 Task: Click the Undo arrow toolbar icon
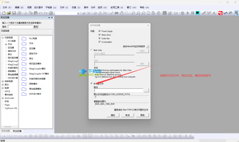pos(41,13)
